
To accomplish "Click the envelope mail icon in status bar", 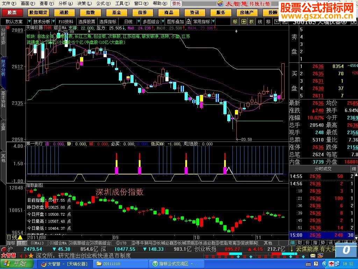I will tap(313, 255).
